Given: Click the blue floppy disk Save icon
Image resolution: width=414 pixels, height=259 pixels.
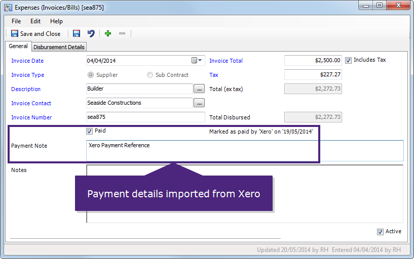Looking at the screenshot, I should 77,34.
